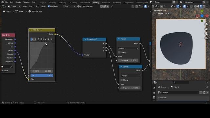Unlink Material.001 with X icon

click(x=108, y=6)
